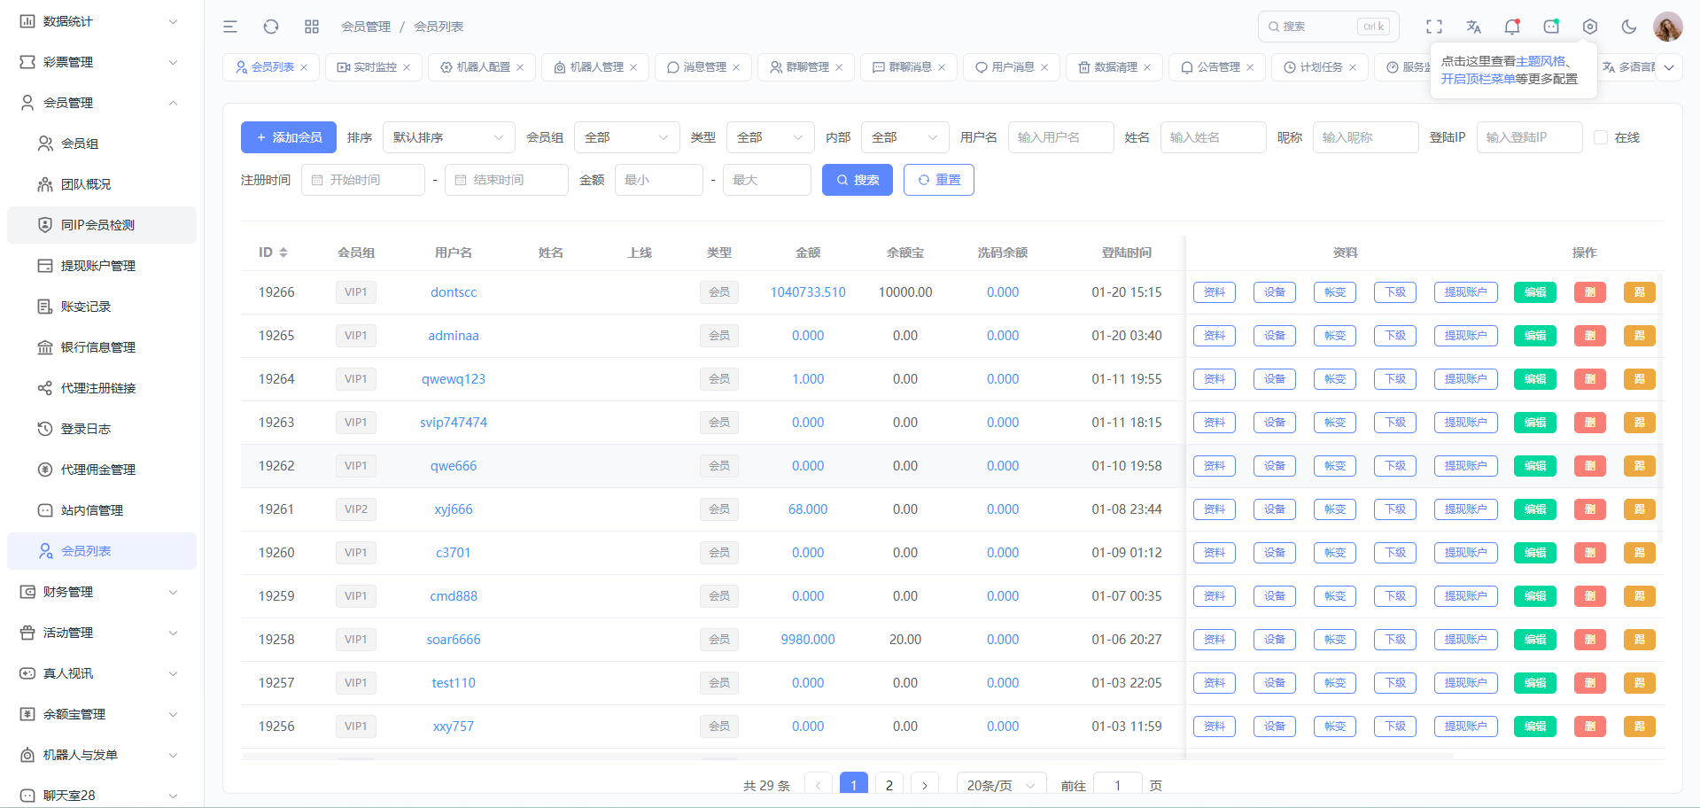Open the 内部 filter dropdown
Image resolution: width=1700 pixels, height=808 pixels.
click(x=905, y=137)
